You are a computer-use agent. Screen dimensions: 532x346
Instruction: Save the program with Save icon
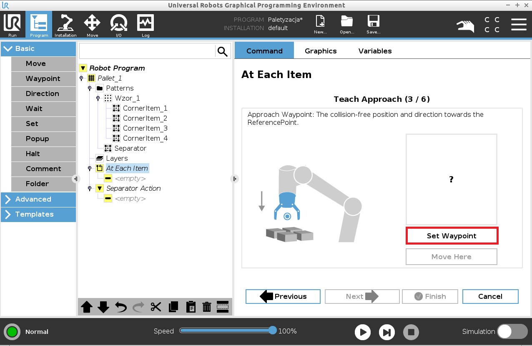pos(373,25)
